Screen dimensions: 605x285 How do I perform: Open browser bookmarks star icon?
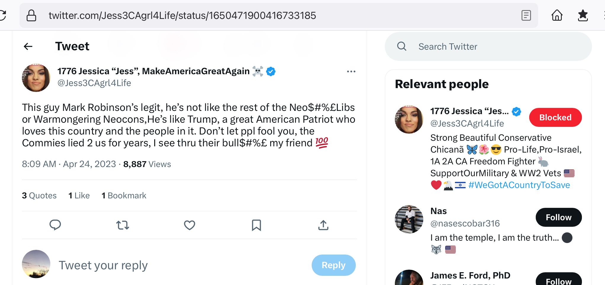pyautogui.click(x=583, y=15)
